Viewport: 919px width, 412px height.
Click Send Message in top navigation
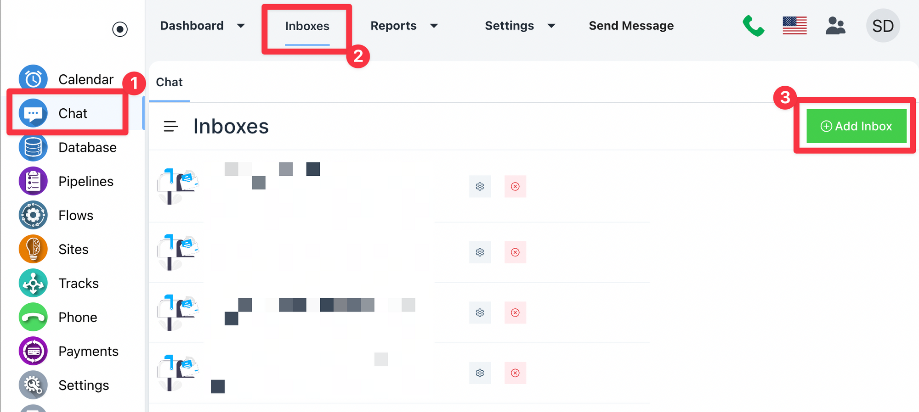pos(631,26)
